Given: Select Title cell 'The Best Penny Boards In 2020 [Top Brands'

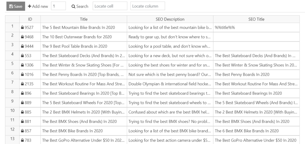Looking at the screenshot, I should 84,75.
